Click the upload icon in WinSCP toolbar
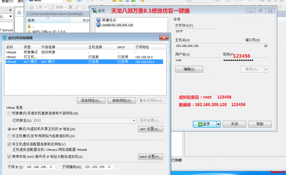 tap(31, 7)
